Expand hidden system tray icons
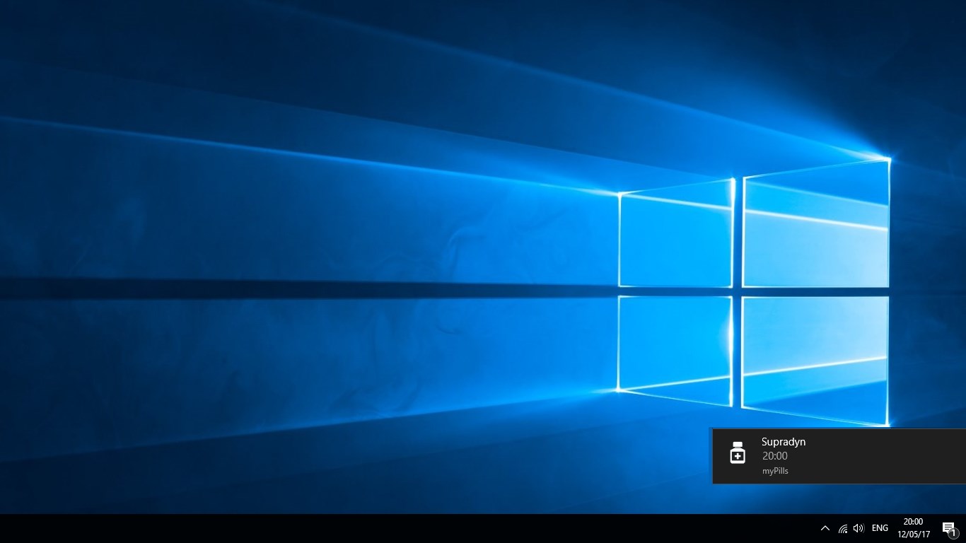 point(825,527)
